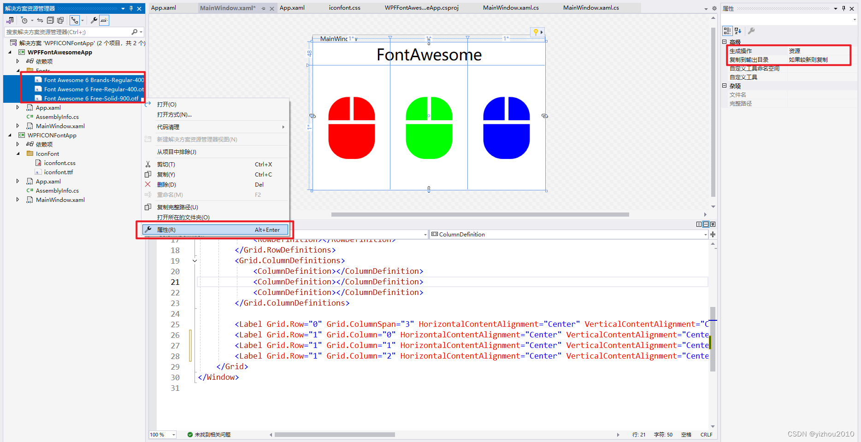Choose 重命名(M) from the context menu
This screenshot has height=442, width=861.
(170, 194)
